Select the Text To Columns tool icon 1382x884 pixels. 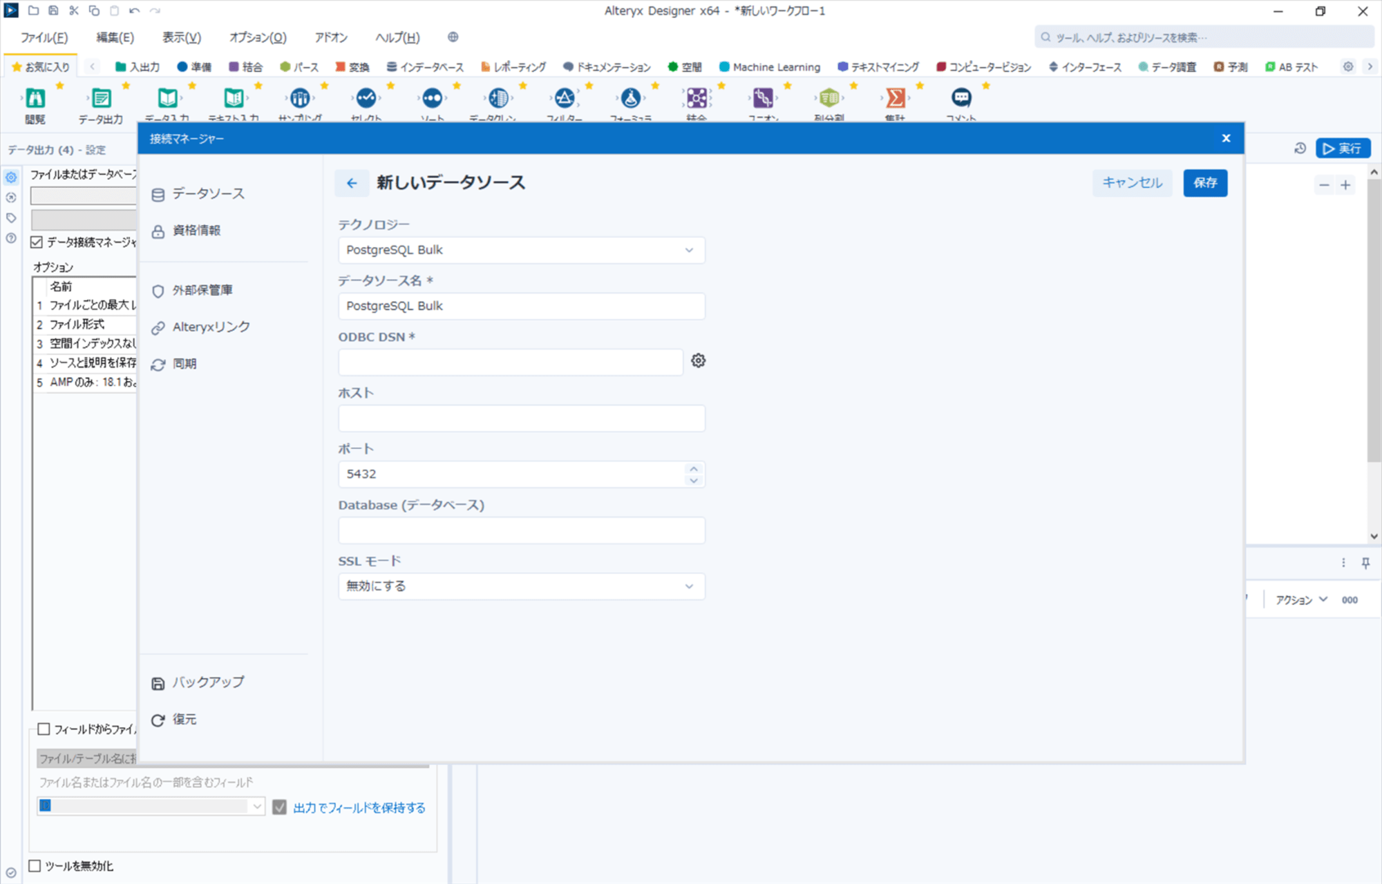(829, 98)
